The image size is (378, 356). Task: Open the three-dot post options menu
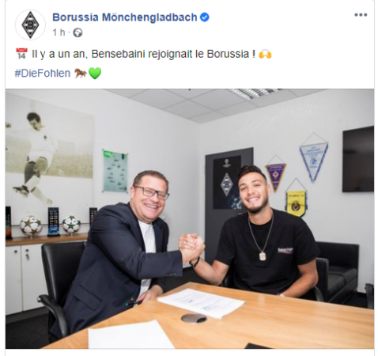361,15
